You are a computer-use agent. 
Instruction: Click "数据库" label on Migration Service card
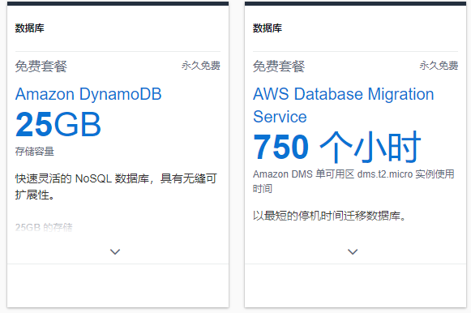coord(268,28)
